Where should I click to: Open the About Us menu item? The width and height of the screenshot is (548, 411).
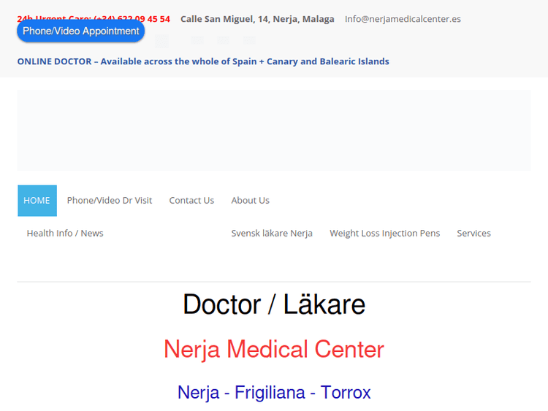(250, 201)
